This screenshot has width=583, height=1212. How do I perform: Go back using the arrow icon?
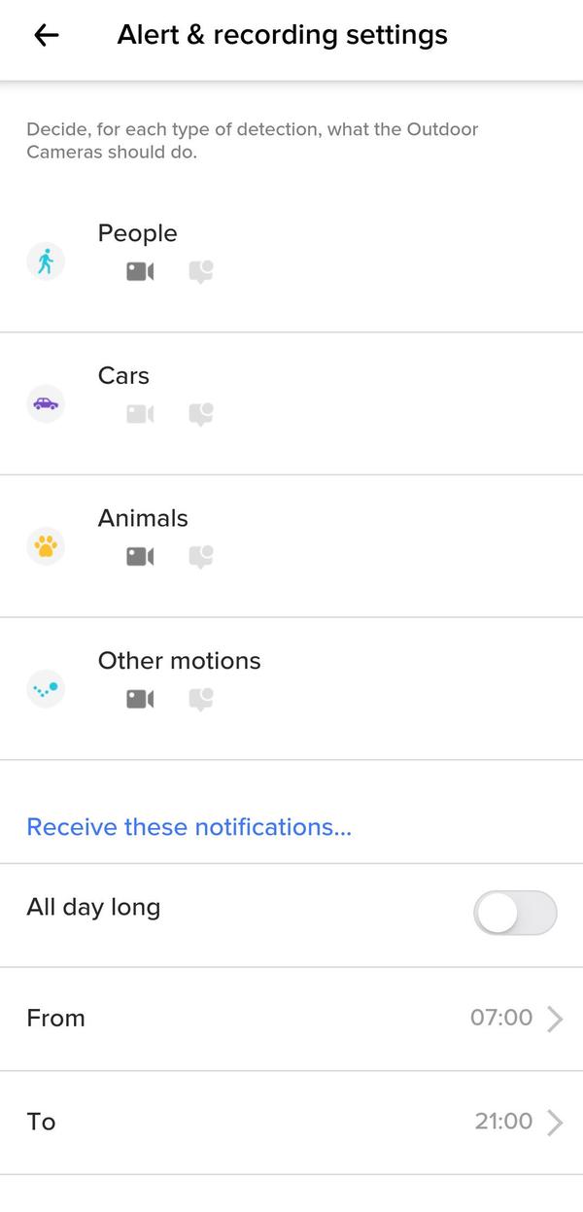(46, 36)
